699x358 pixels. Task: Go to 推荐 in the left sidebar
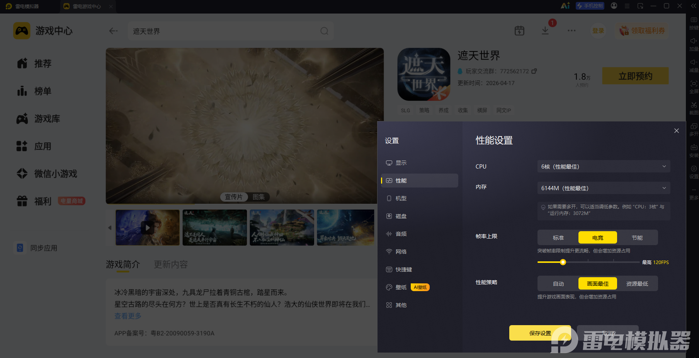[x=34, y=63]
